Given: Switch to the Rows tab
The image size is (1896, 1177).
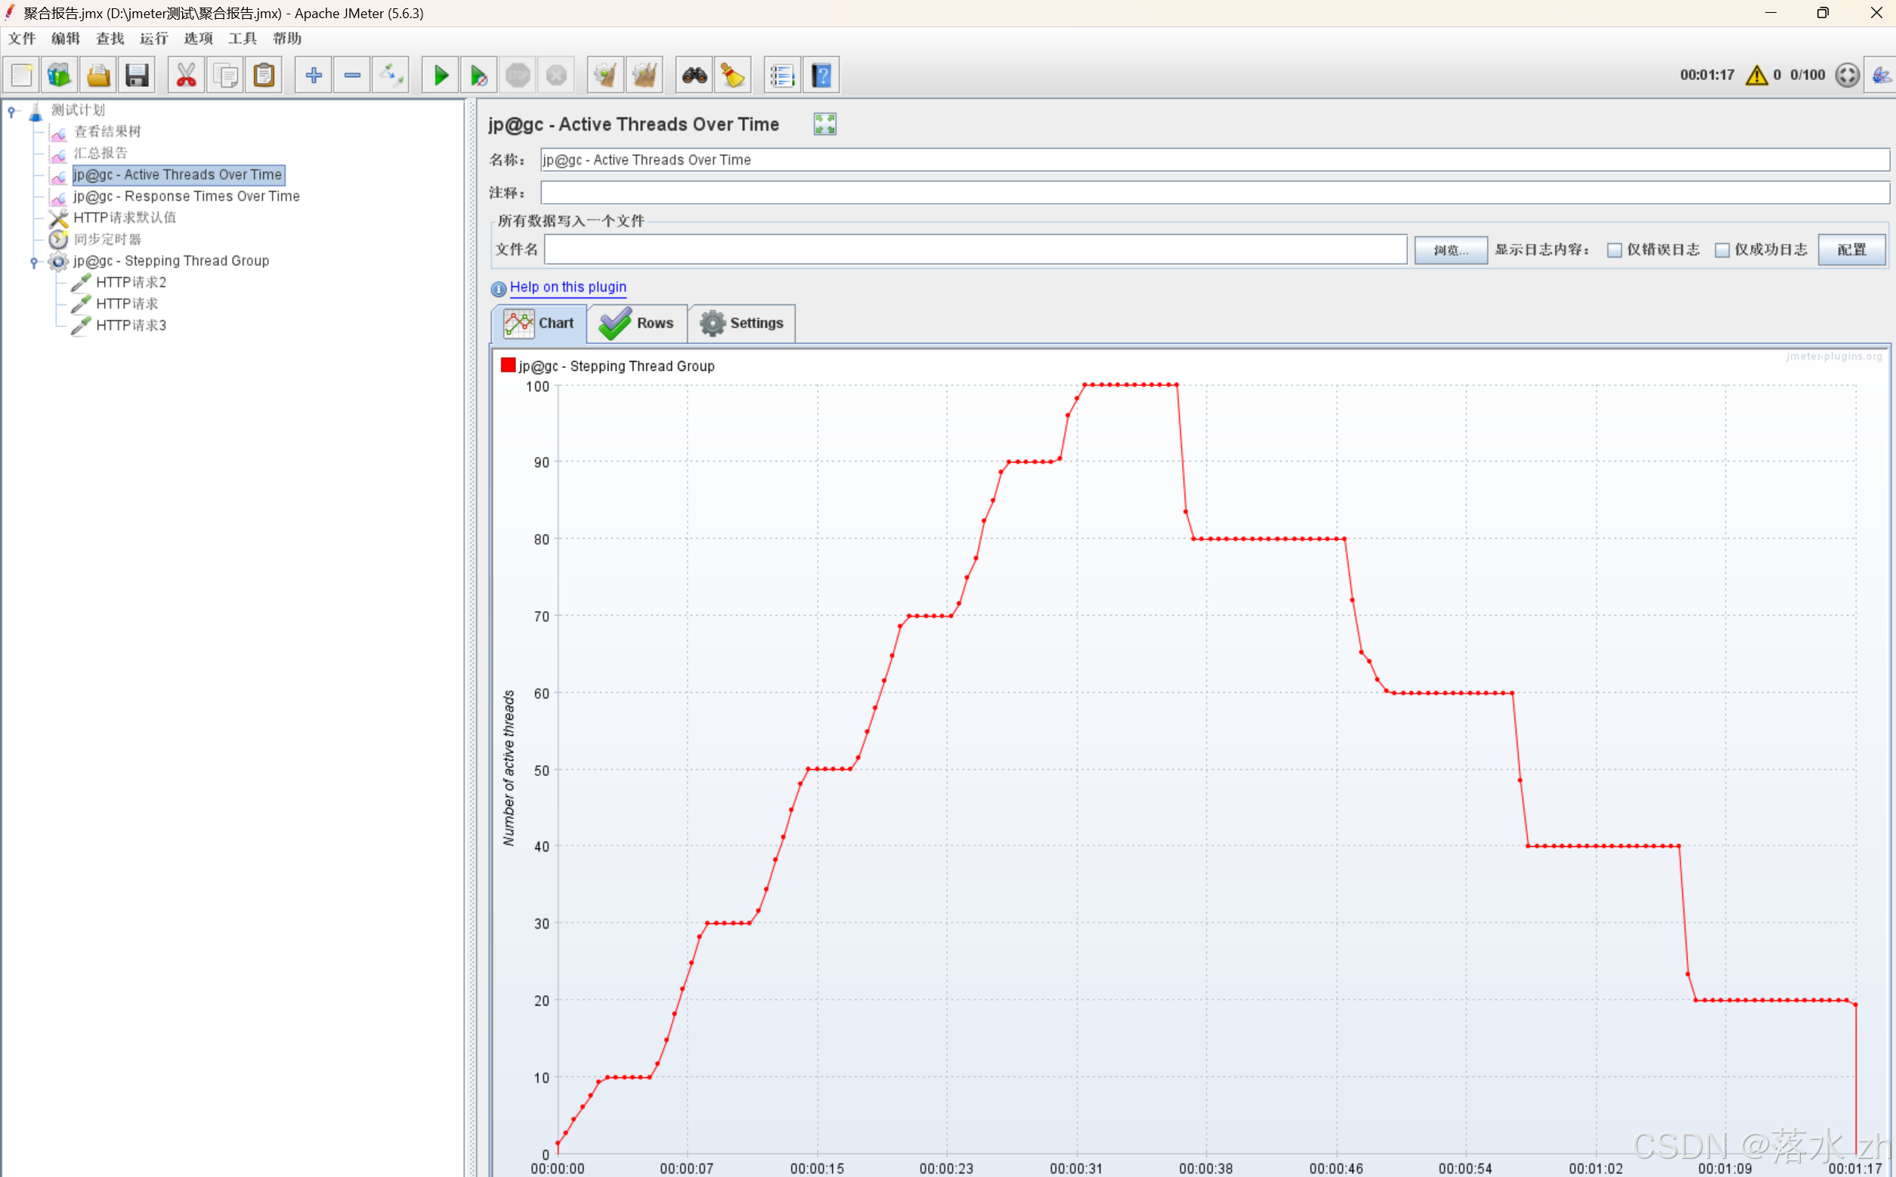Looking at the screenshot, I should pos(639,321).
